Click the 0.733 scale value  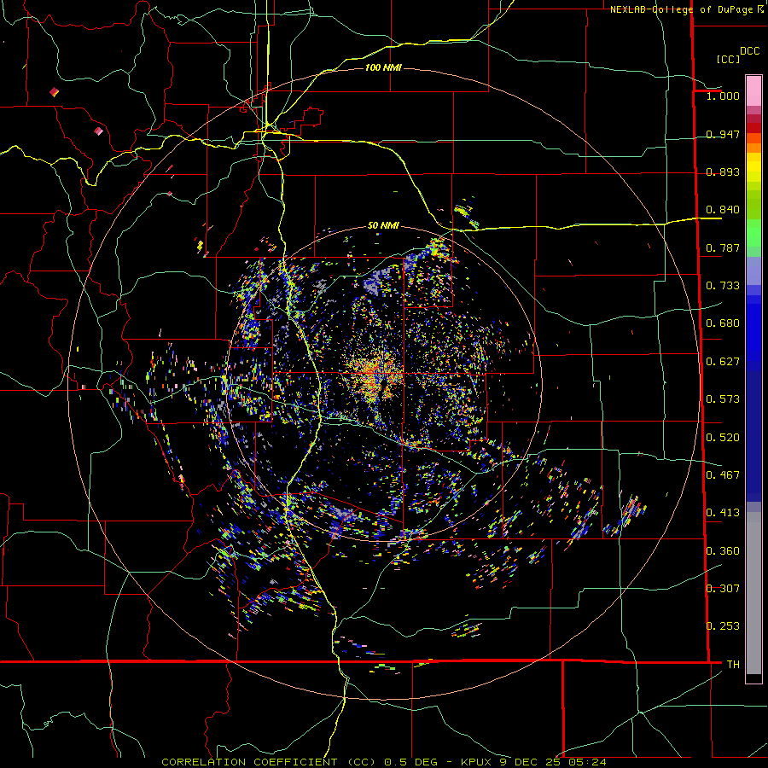723,286
